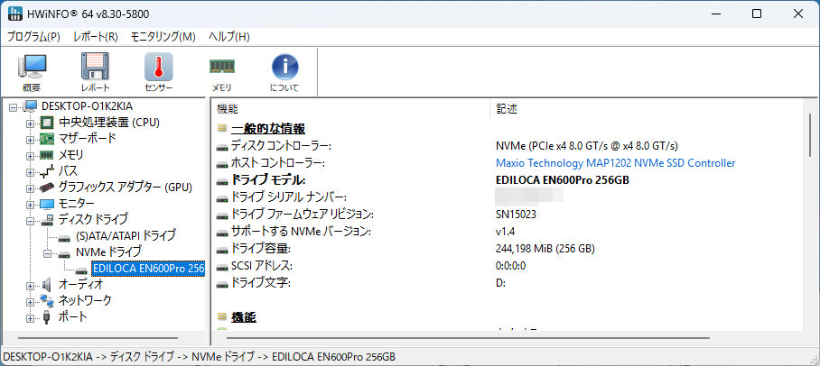Image resolution: width=820 pixels, height=366 pixels.
Task: Click the drive icon beside NVMe ドライブ
Action: tap(64, 253)
